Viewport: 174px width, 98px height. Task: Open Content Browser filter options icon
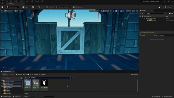(26, 78)
